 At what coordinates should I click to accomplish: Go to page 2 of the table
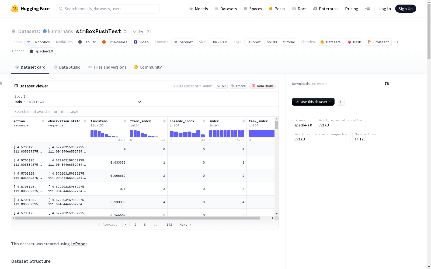135,225
